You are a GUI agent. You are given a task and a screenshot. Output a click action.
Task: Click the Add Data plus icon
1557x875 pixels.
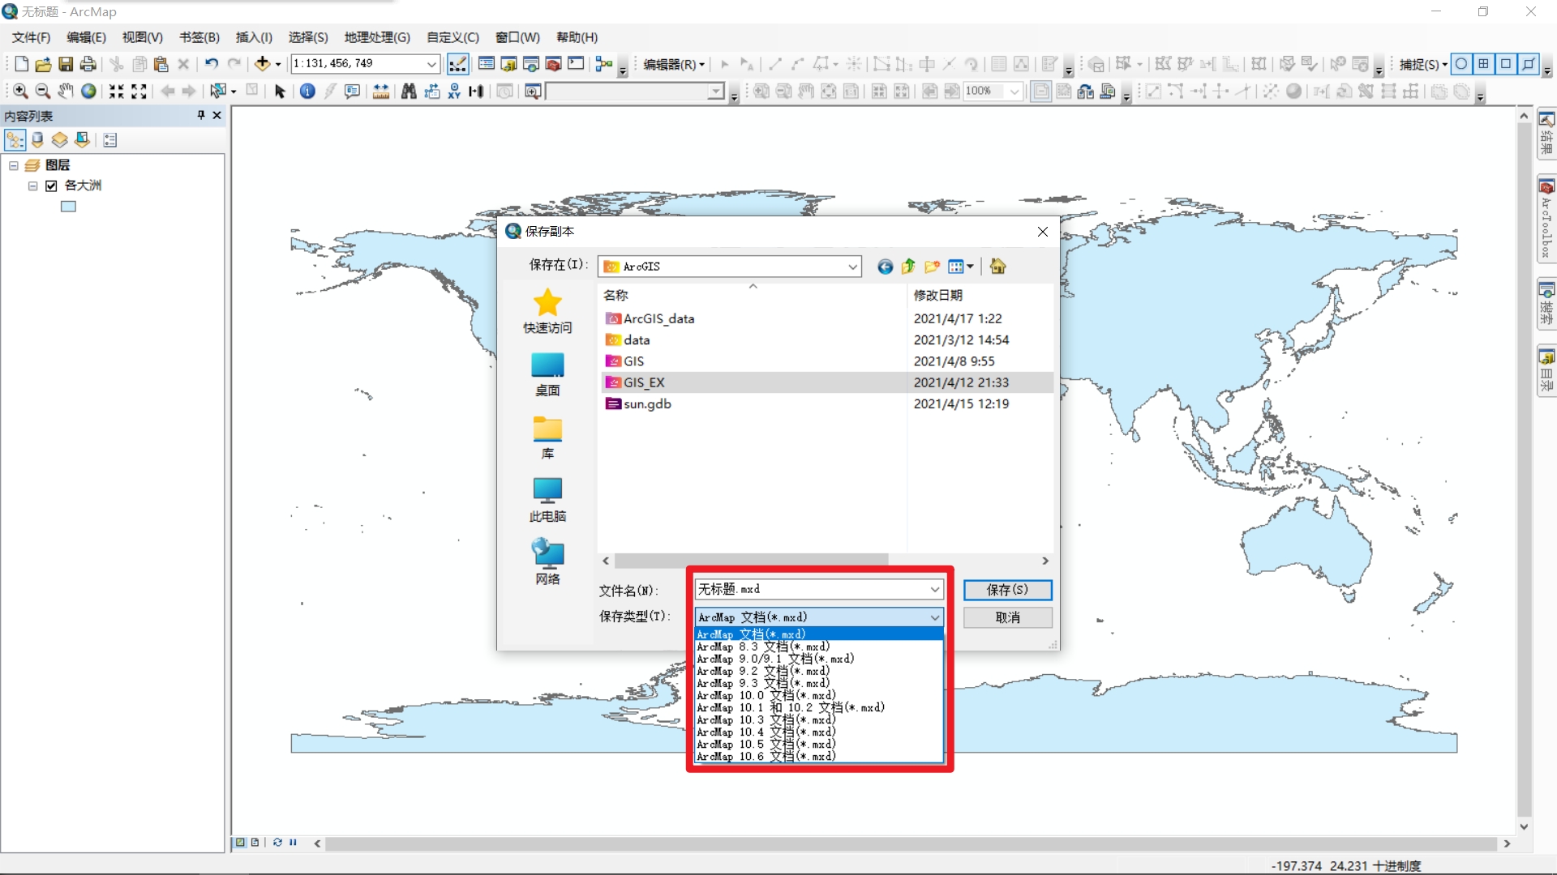[262, 64]
